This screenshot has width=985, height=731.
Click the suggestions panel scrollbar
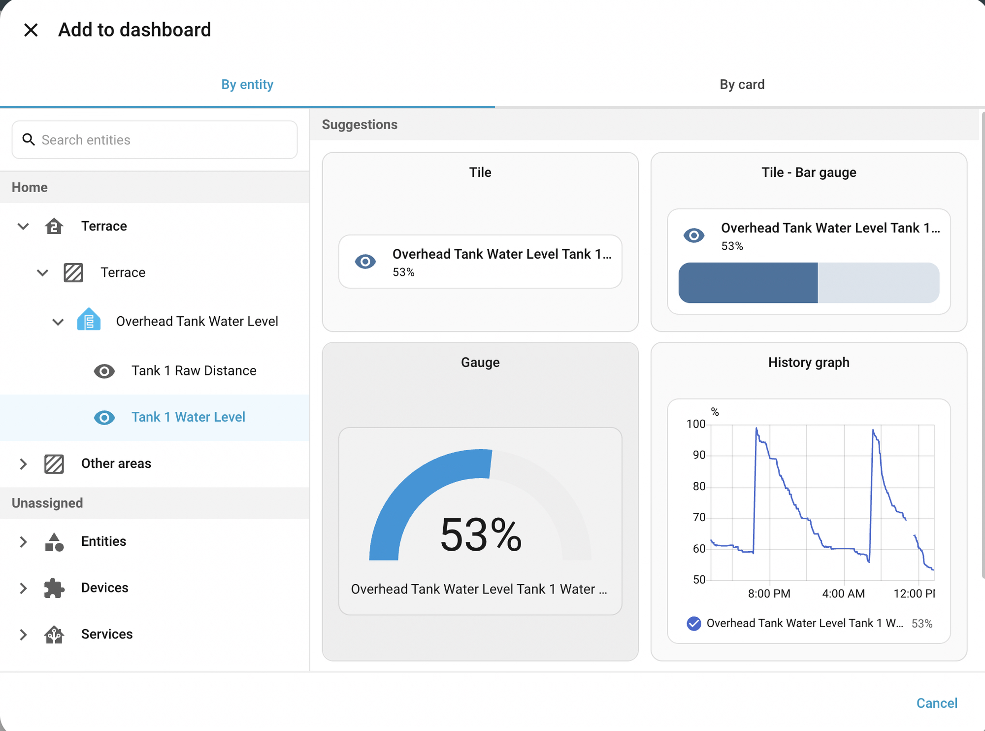[x=983, y=345]
